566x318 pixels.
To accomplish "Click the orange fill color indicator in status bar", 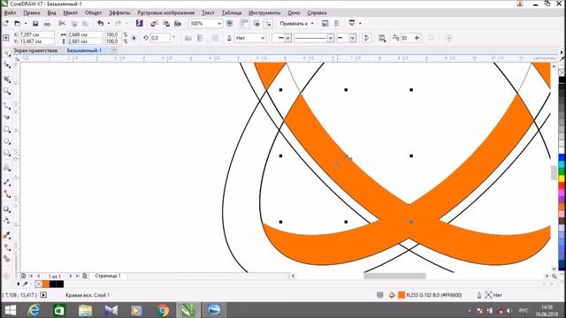I will click(x=402, y=295).
